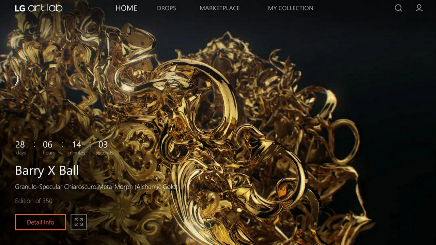Click the Granulo-Specular Chiaroscuro Meta-Morph artwork title
The image size is (436, 245).
pyautogui.click(x=96, y=187)
